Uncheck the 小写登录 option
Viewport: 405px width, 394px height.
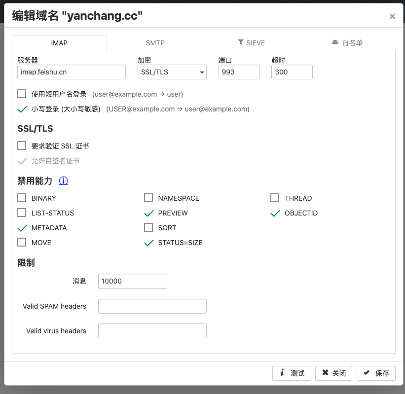pyautogui.click(x=22, y=109)
